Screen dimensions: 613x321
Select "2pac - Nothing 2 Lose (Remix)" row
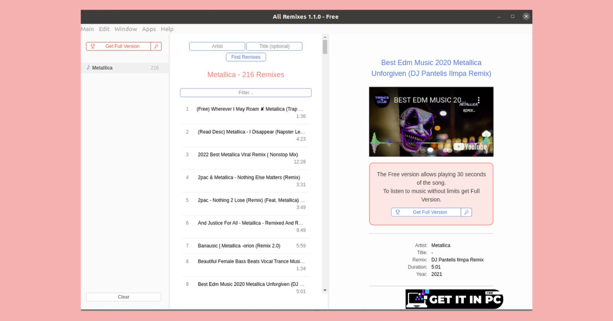coord(246,204)
